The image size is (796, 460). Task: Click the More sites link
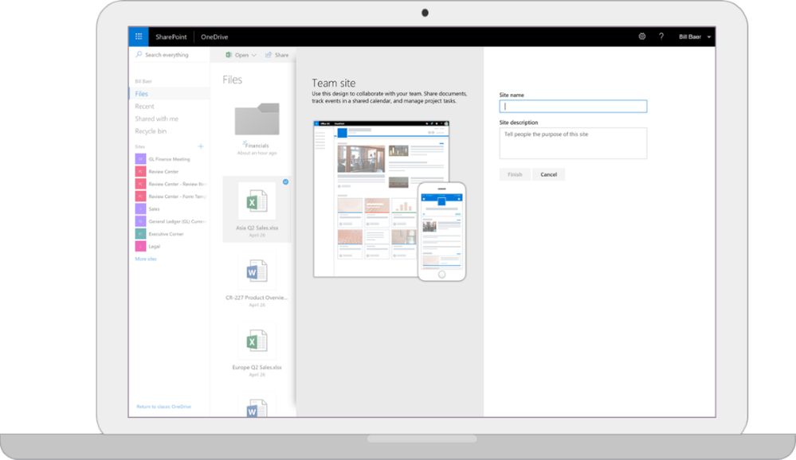click(x=146, y=259)
